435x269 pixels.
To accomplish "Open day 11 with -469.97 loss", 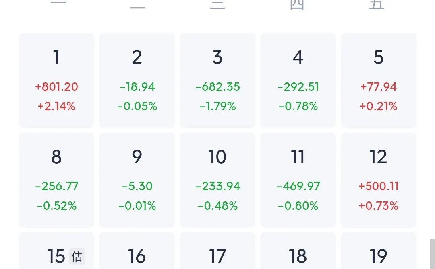I will pos(298,180).
